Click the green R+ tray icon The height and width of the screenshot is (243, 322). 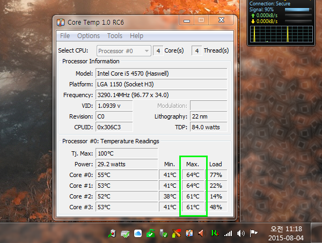pos(215,233)
